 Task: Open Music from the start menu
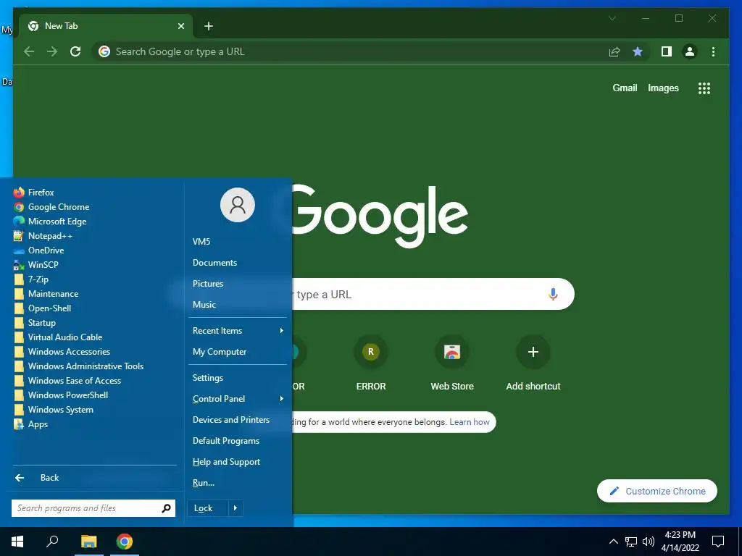(x=204, y=305)
